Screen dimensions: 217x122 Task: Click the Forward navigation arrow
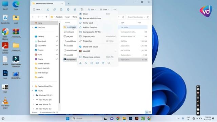pyautogui.click(x=38, y=17)
